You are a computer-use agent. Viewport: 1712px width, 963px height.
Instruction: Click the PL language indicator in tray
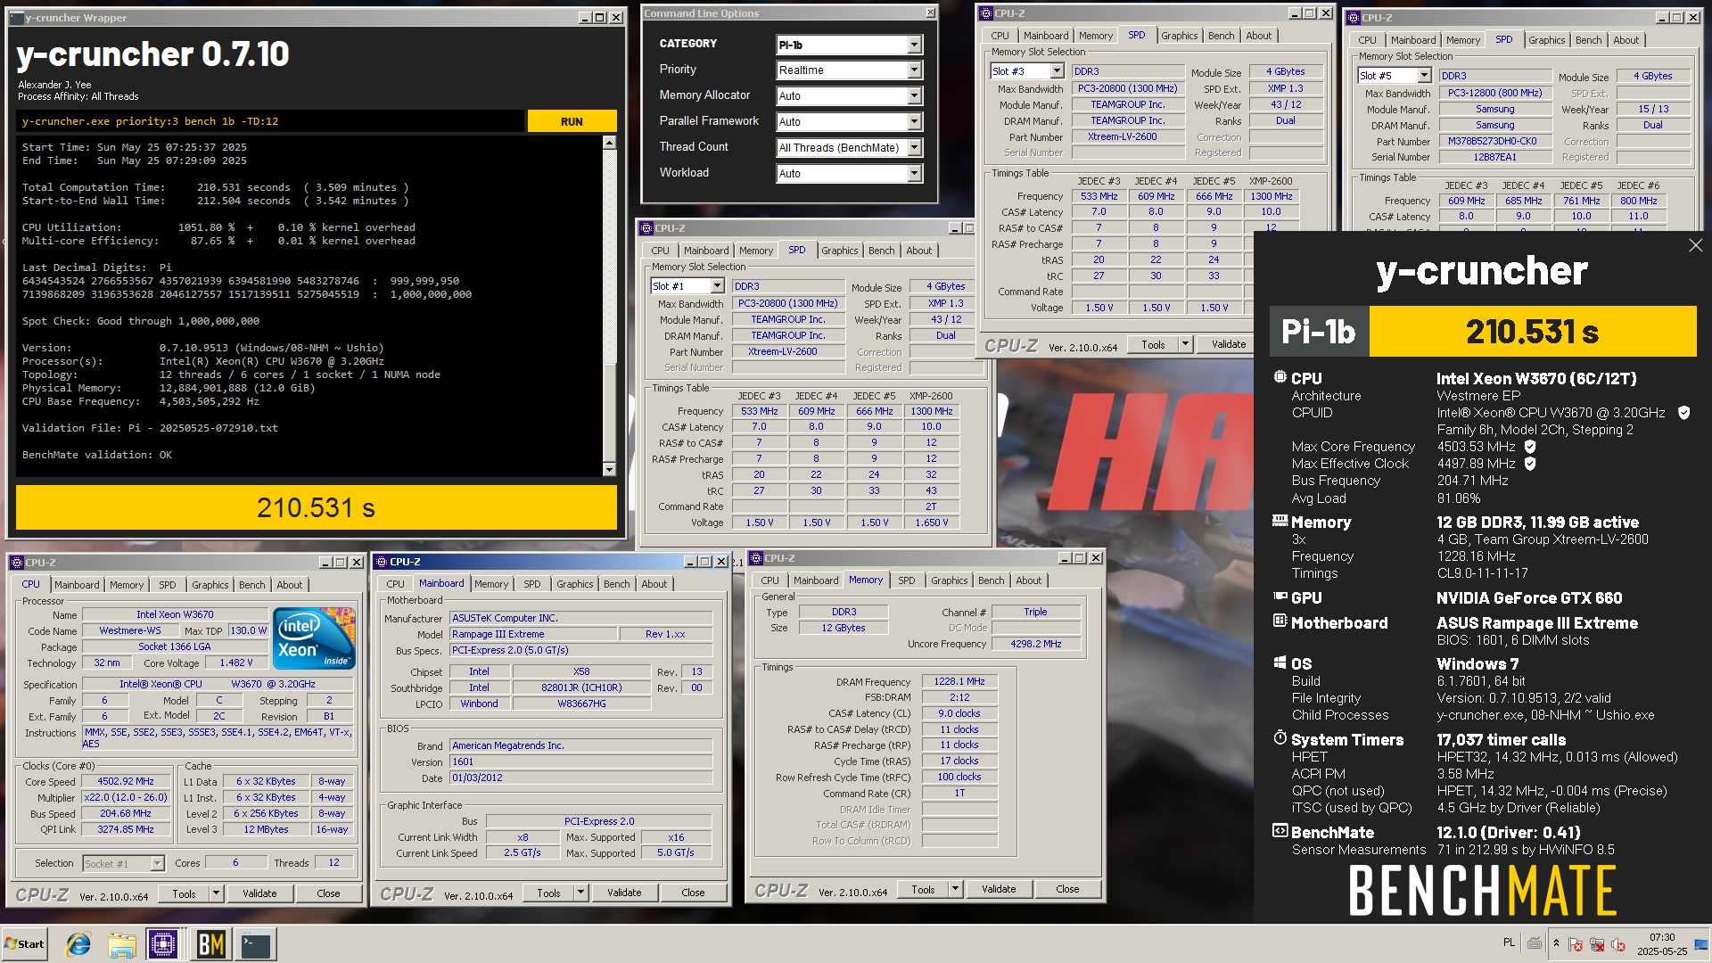[1509, 942]
